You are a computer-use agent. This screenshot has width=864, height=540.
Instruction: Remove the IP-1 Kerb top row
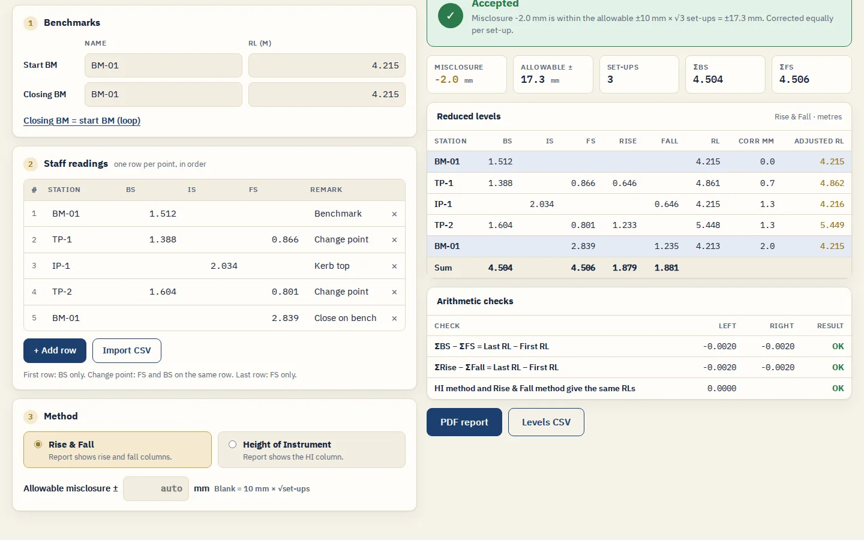(394, 266)
